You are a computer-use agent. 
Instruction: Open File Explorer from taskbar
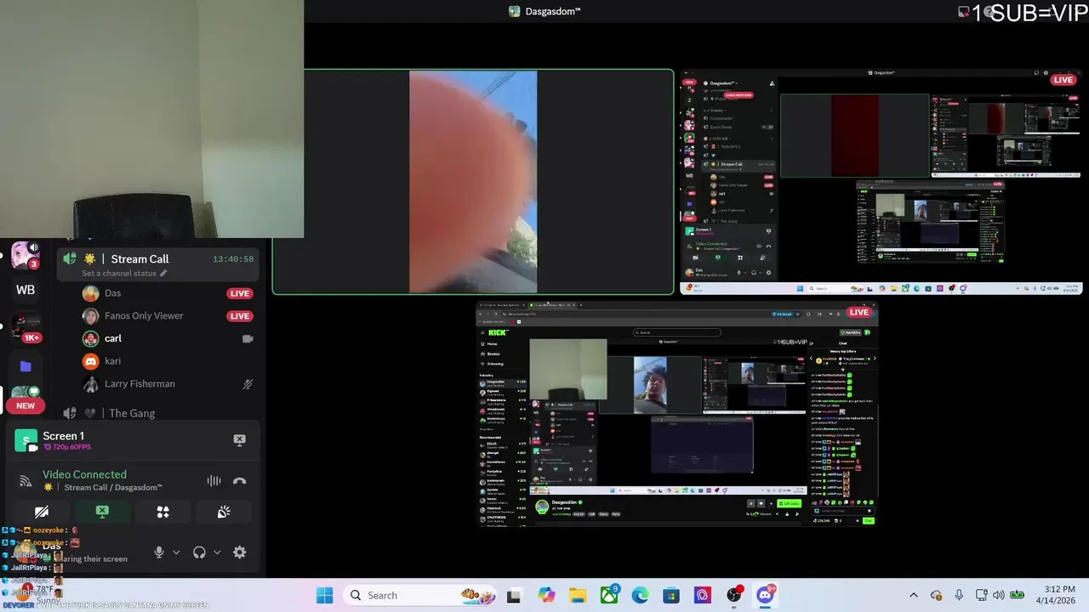tap(578, 596)
